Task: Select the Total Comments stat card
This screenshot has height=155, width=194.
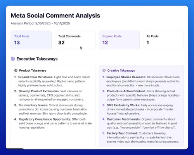Action: click(75, 40)
